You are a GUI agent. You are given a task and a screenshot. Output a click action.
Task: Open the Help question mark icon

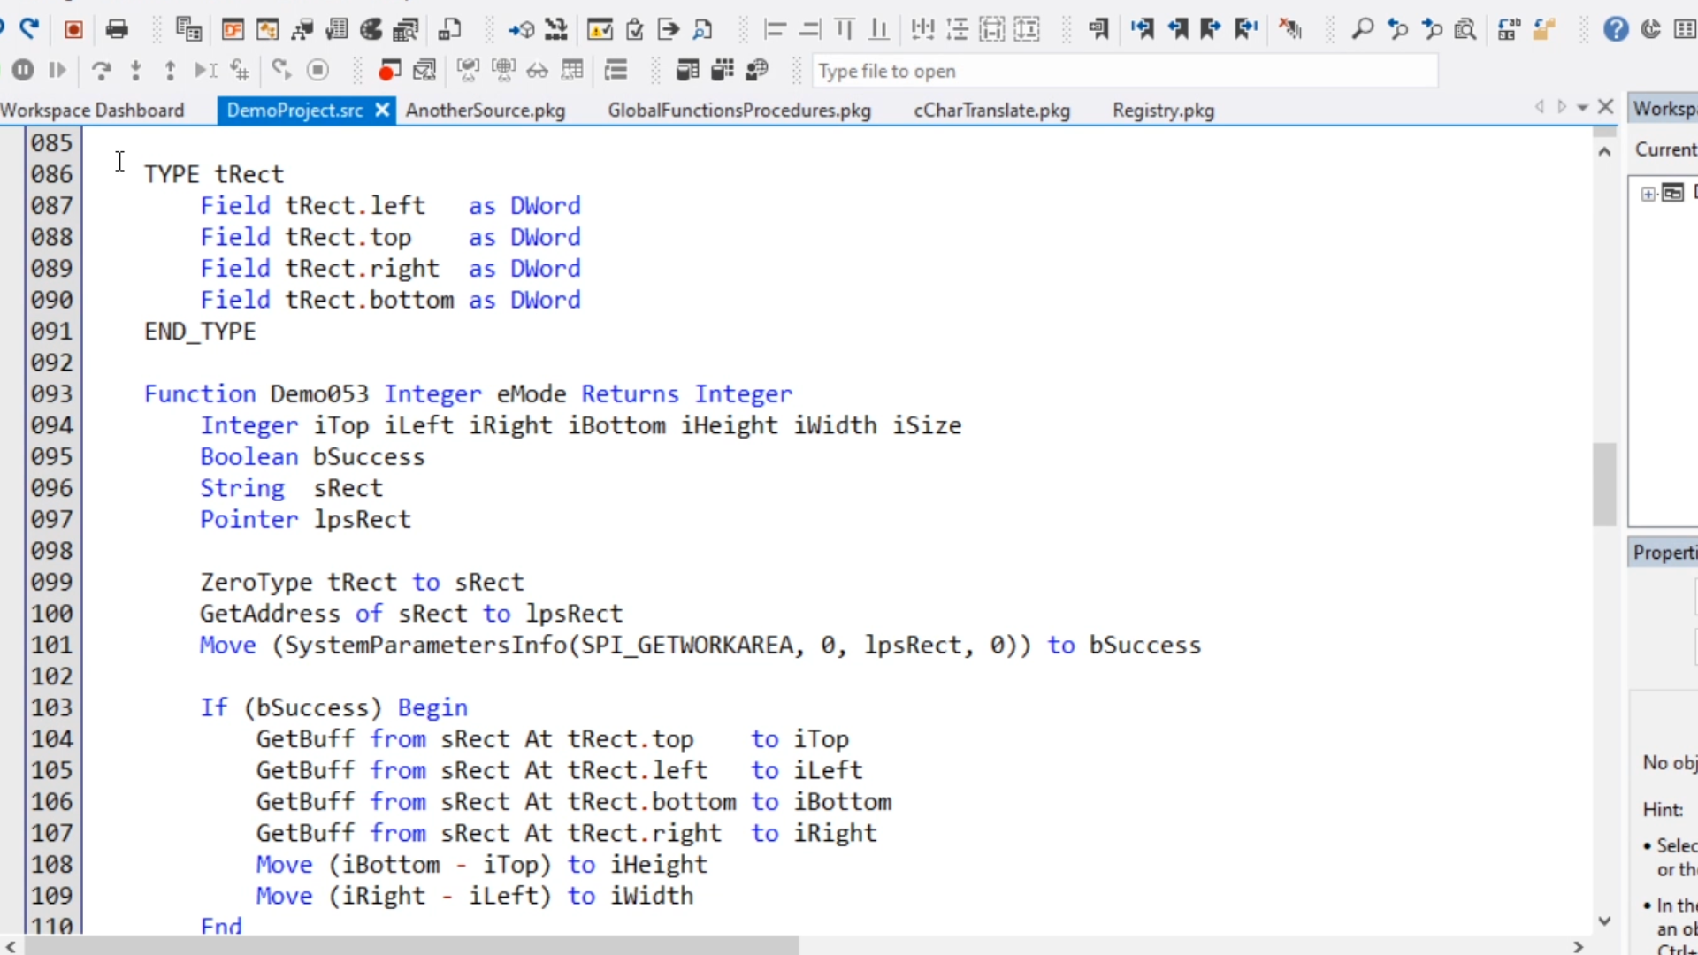pos(1616,29)
